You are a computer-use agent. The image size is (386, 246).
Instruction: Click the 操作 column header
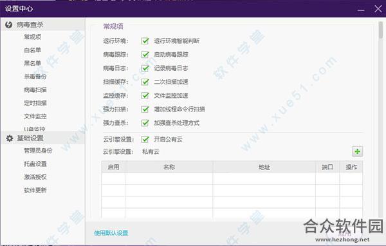click(351, 167)
